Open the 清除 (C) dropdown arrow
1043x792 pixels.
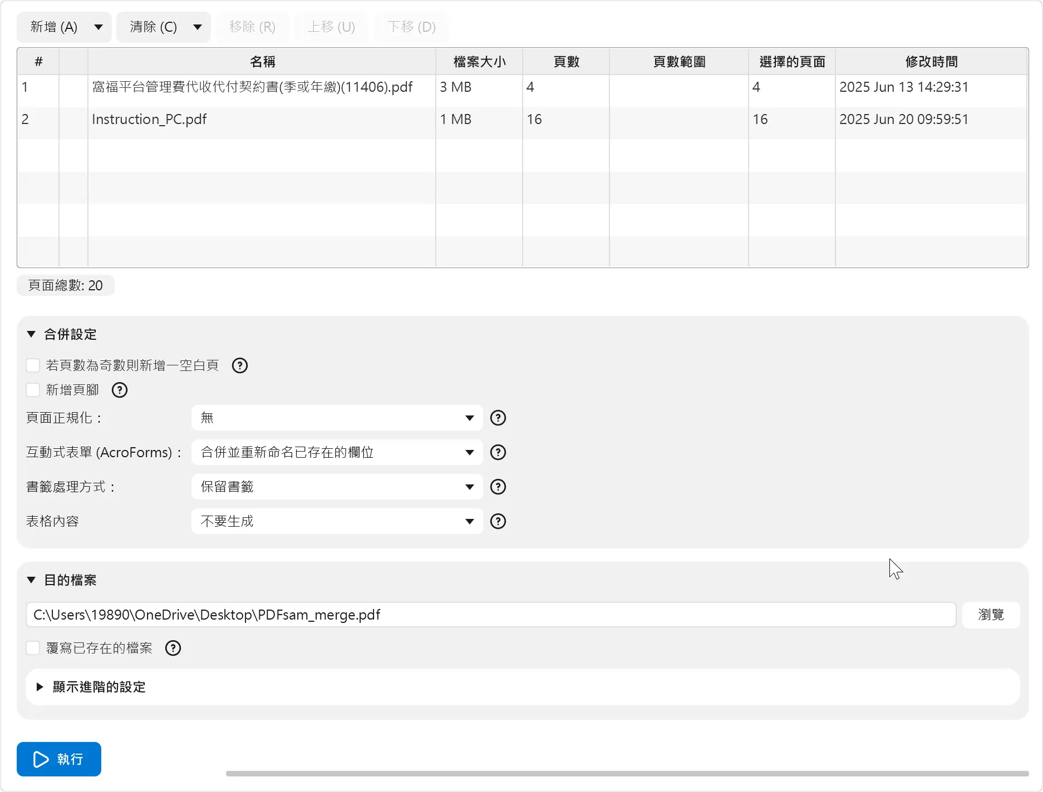(x=198, y=27)
